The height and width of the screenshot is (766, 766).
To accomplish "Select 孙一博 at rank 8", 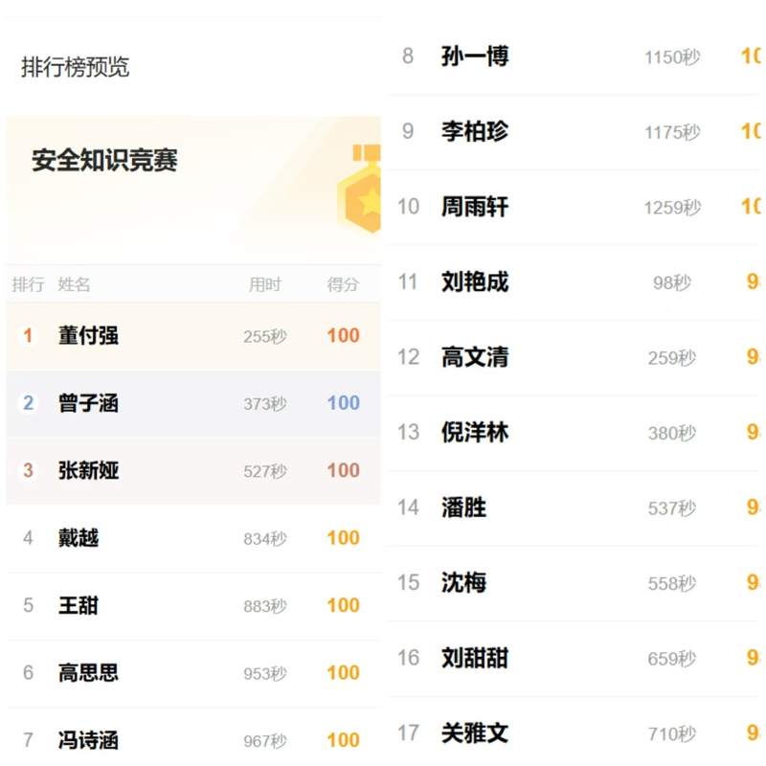I will (474, 56).
